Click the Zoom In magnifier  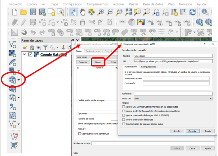pos(101,12)
